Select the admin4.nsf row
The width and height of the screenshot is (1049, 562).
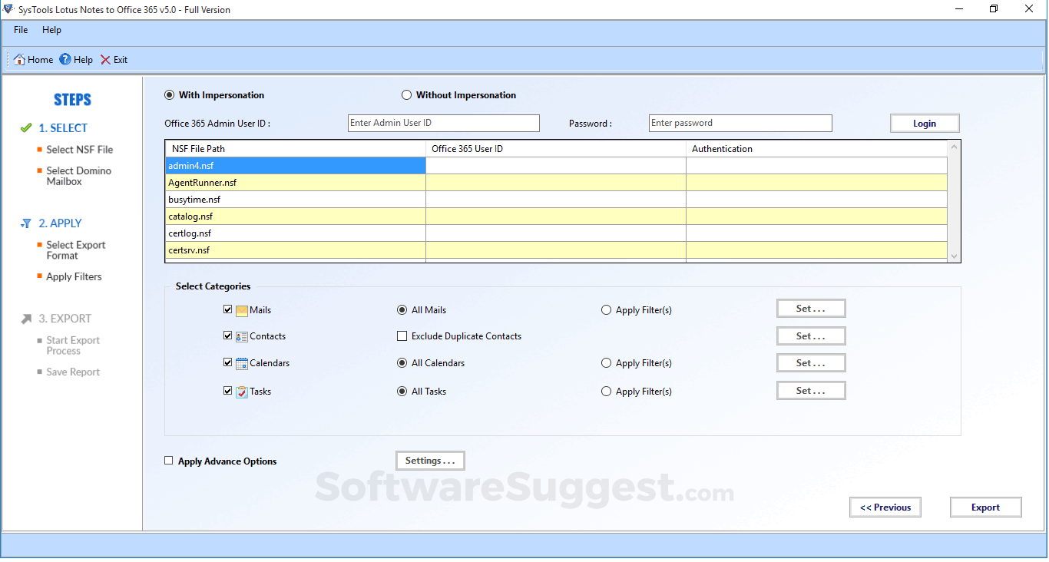pos(556,166)
